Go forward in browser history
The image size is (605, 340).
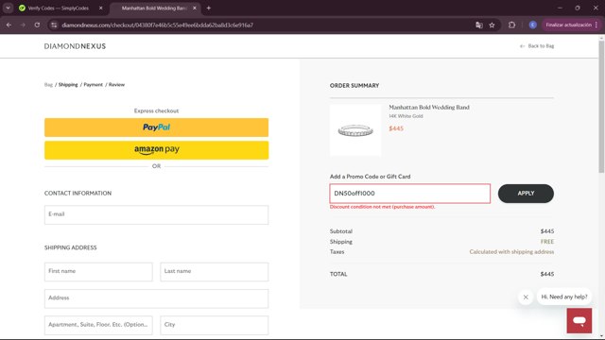pyautogui.click(x=23, y=25)
